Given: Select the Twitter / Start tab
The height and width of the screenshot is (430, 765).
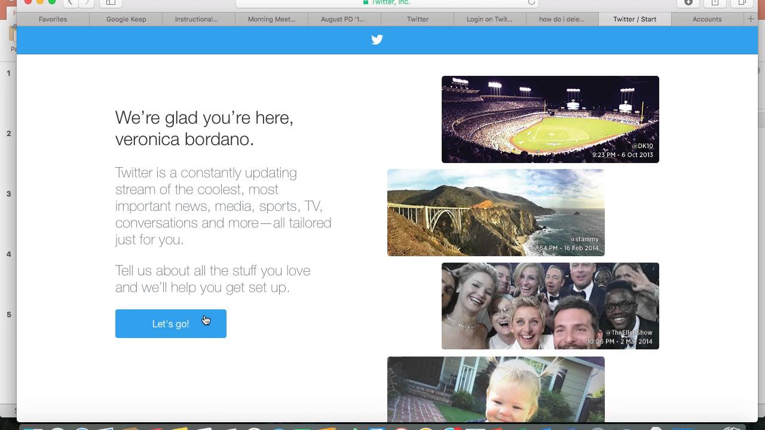Looking at the screenshot, I should pos(635,19).
